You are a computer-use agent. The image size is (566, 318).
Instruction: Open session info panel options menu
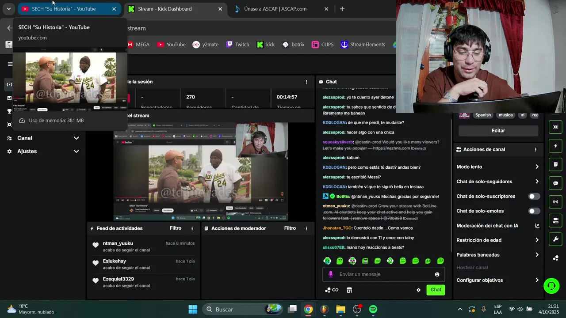[x=306, y=82]
